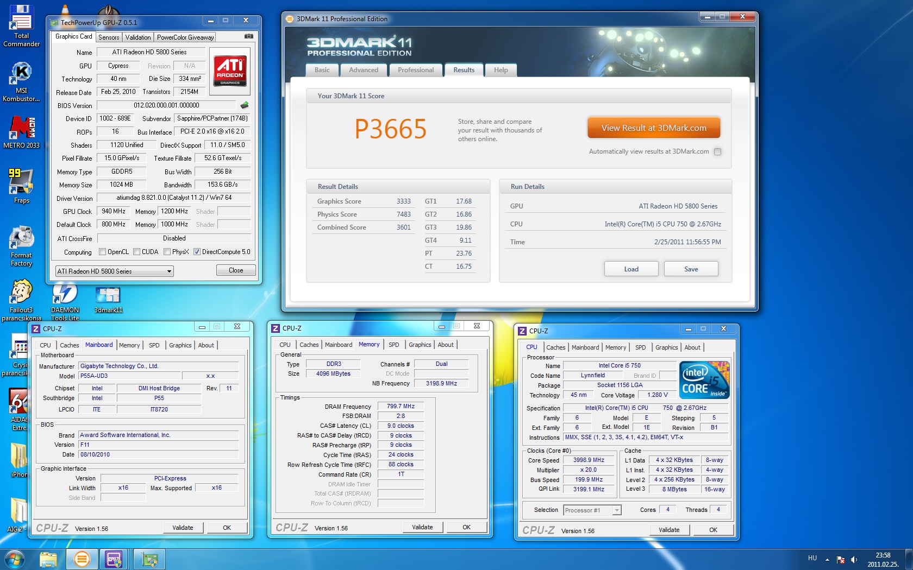This screenshot has width=913, height=570.
Task: Click the GPU-Z BIOS Version field
Action: (x=166, y=105)
